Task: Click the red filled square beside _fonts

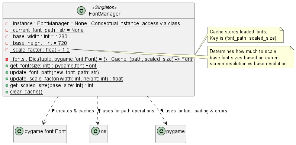Action: coord(7,59)
